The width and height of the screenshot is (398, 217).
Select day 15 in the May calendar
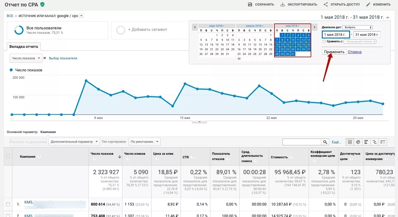(x=282, y=45)
